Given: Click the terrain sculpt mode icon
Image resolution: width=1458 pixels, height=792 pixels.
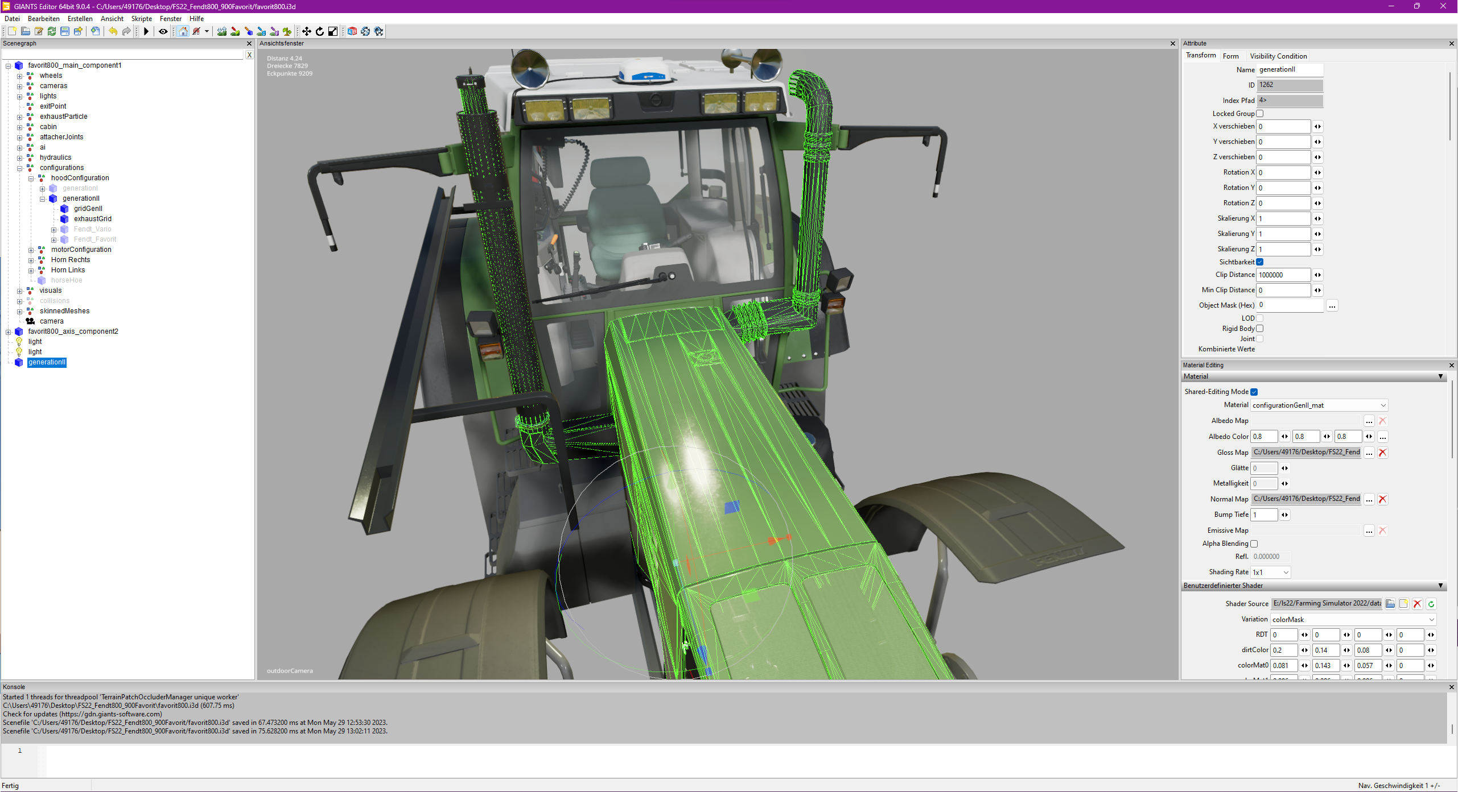Looking at the screenshot, I should [x=222, y=31].
